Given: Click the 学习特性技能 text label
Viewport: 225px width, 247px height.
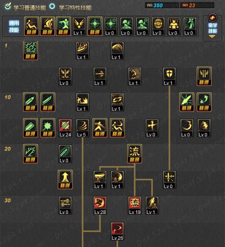Looking at the screenshot, I should 75,7.
